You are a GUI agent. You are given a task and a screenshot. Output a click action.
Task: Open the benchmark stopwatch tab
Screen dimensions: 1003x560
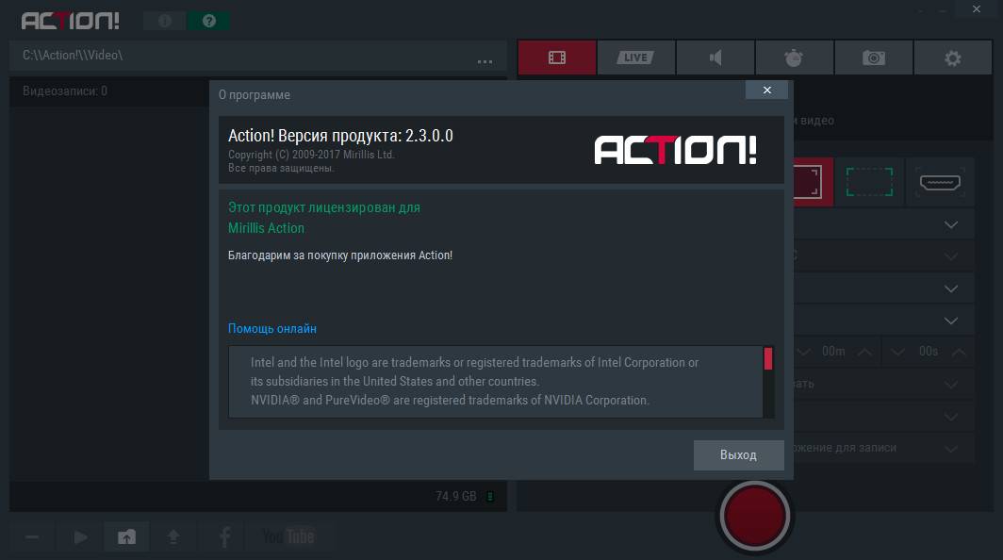tap(794, 58)
